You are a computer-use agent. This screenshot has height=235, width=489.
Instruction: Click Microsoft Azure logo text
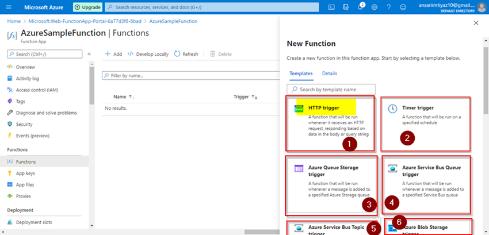coord(44,7)
